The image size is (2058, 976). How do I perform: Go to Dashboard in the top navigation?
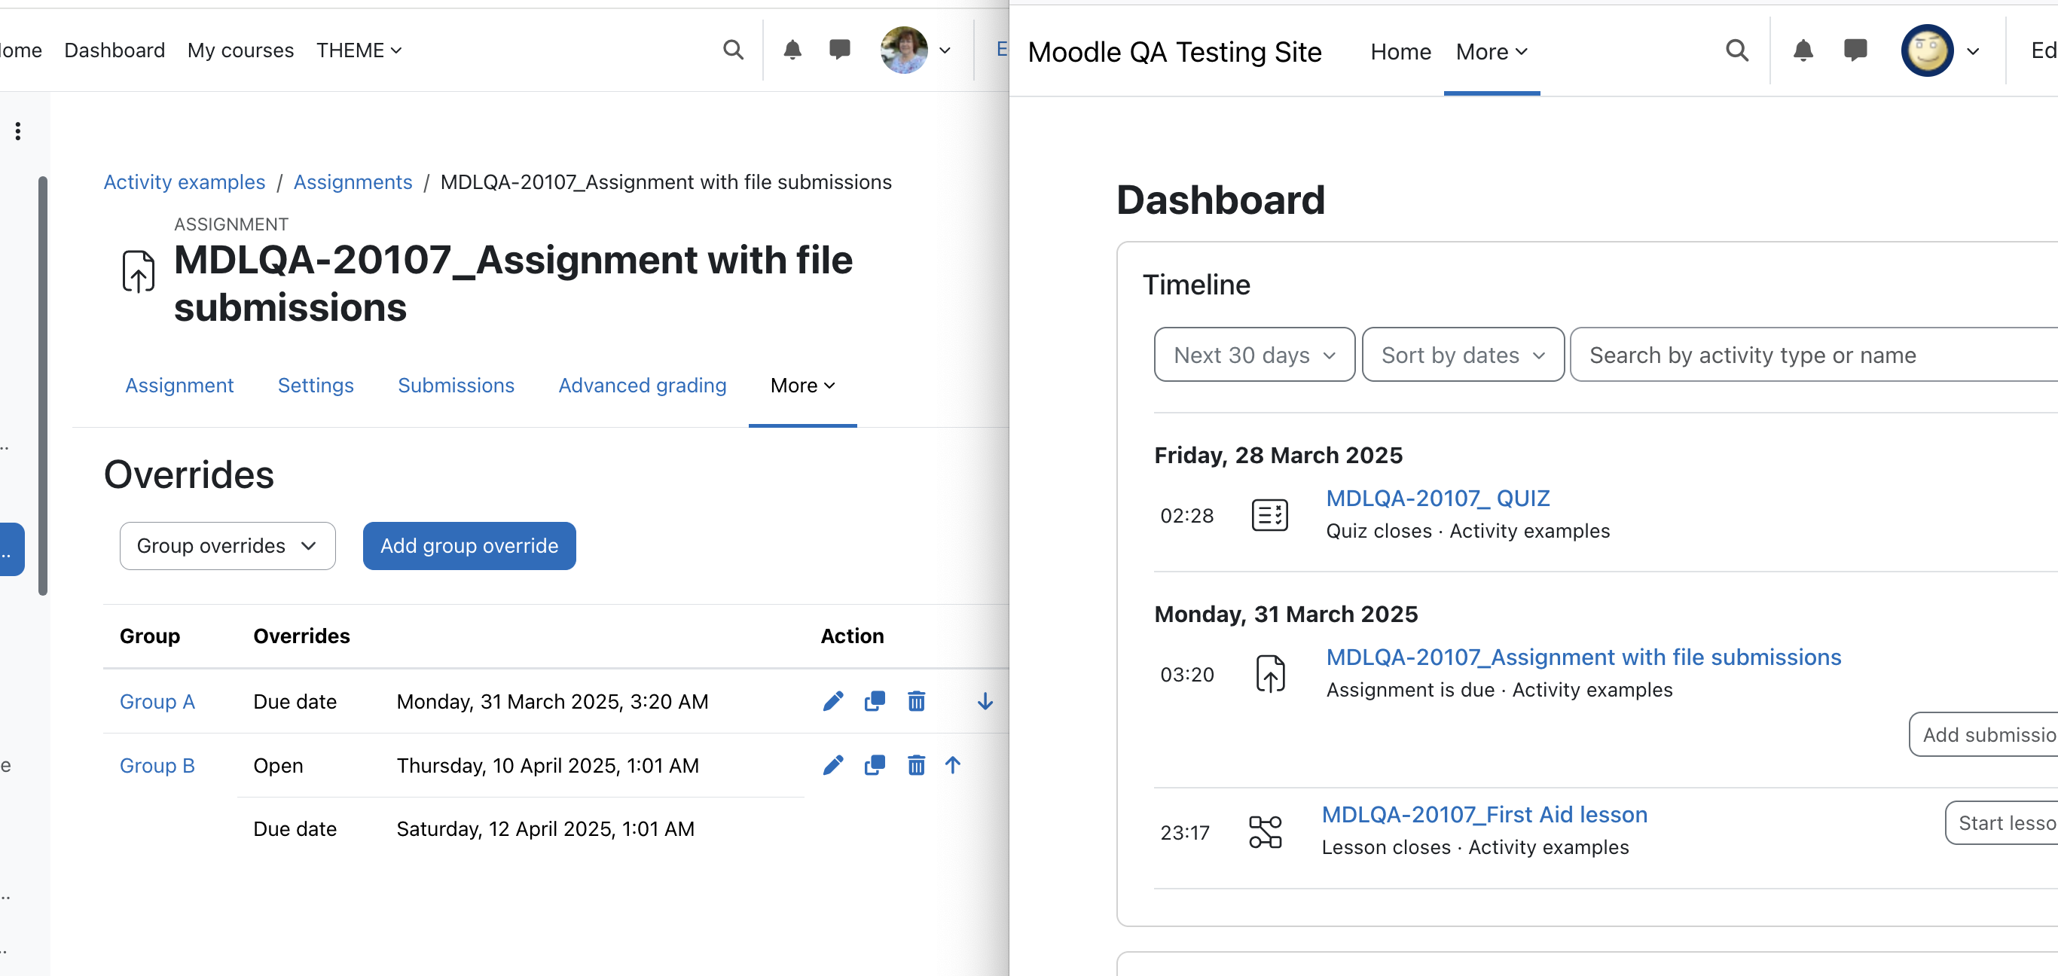click(115, 50)
